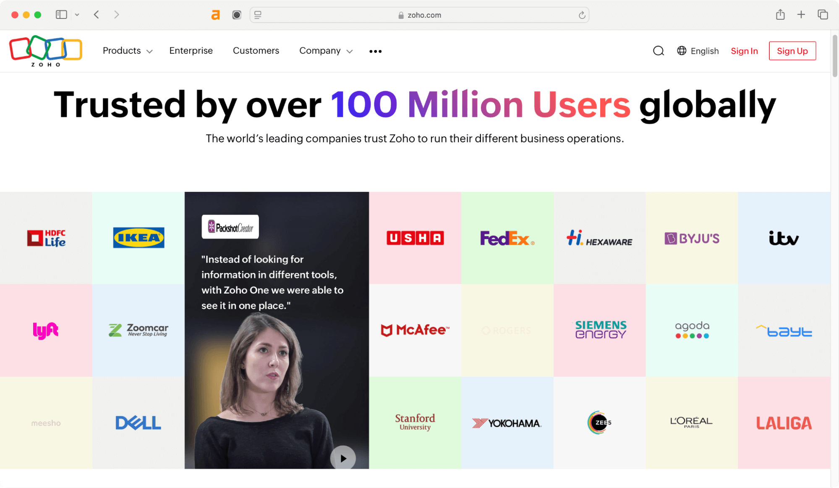
Task: Toggle the Safari sidebar icon
Action: (x=61, y=15)
